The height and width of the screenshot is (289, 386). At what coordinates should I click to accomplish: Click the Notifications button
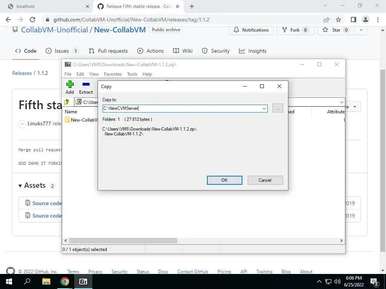point(251,30)
